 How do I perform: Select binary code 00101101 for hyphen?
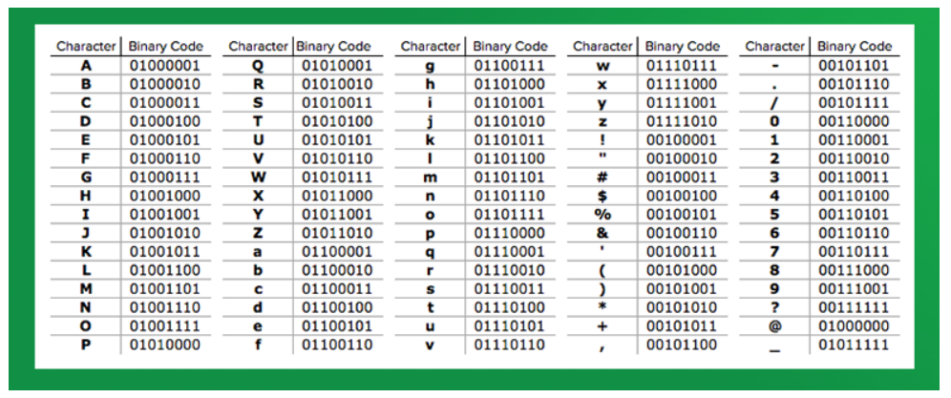[x=854, y=65]
